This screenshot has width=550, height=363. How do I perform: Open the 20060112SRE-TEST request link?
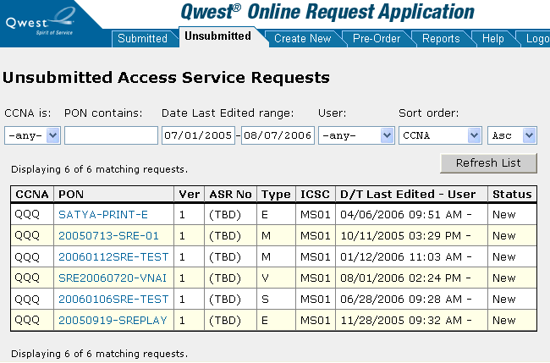[113, 257]
